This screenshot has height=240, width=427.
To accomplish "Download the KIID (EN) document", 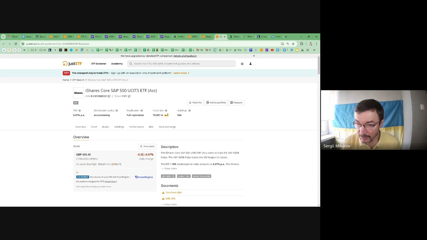I will coord(168,199).
